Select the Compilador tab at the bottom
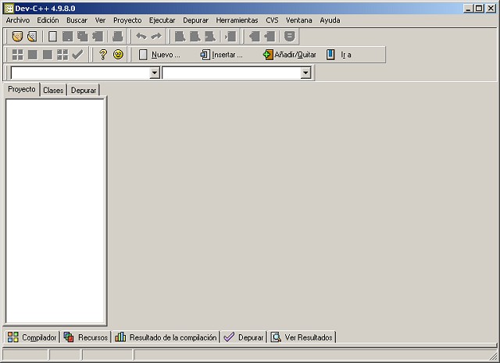The image size is (500, 363). point(32,337)
